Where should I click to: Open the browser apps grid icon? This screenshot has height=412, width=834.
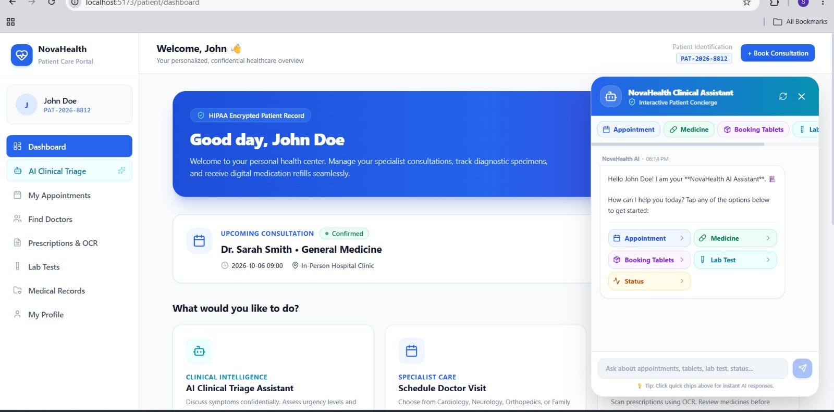(x=10, y=22)
